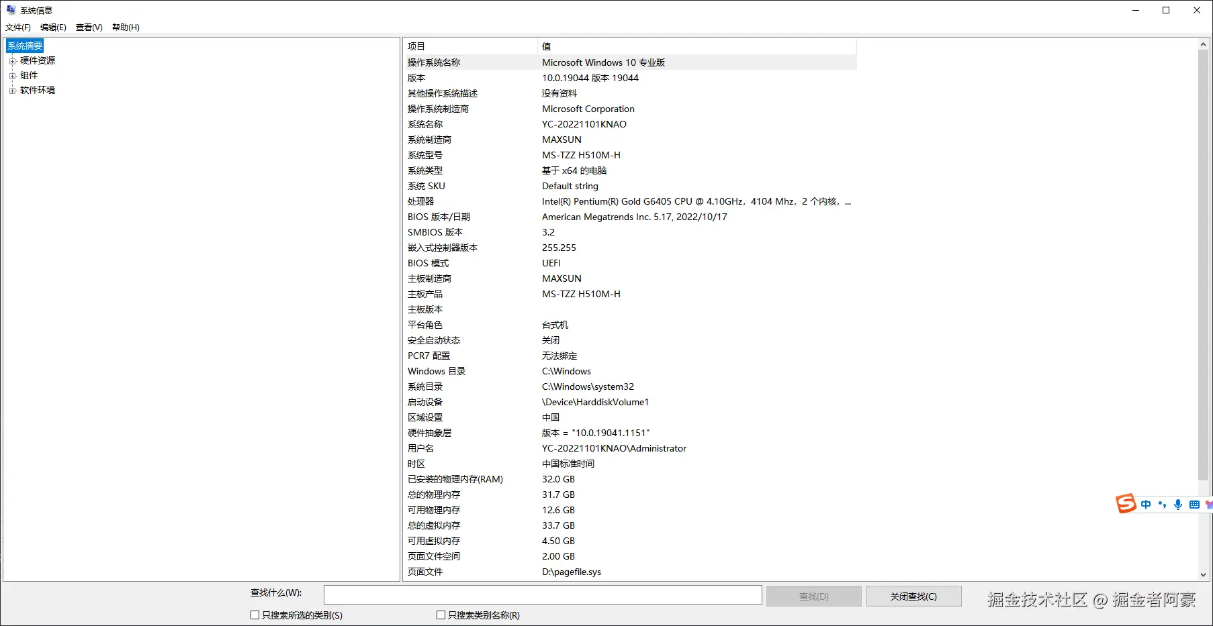
Task: Click the 33.7 GB value
Action: [559, 525]
